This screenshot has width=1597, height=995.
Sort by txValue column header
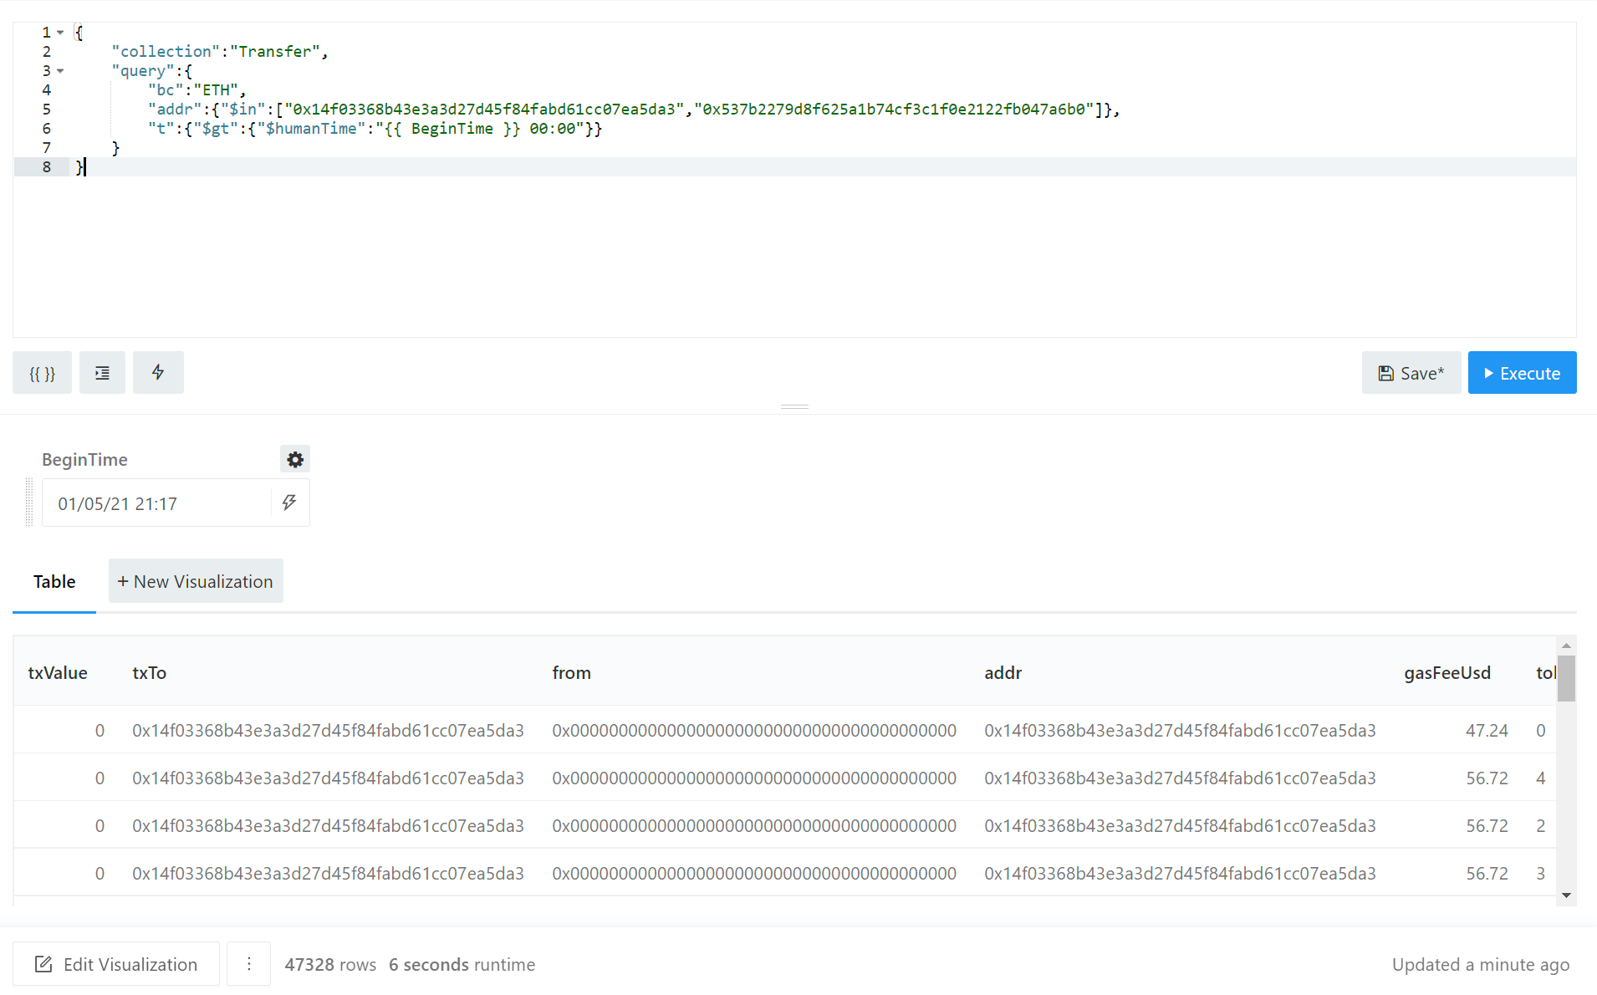coord(58,673)
